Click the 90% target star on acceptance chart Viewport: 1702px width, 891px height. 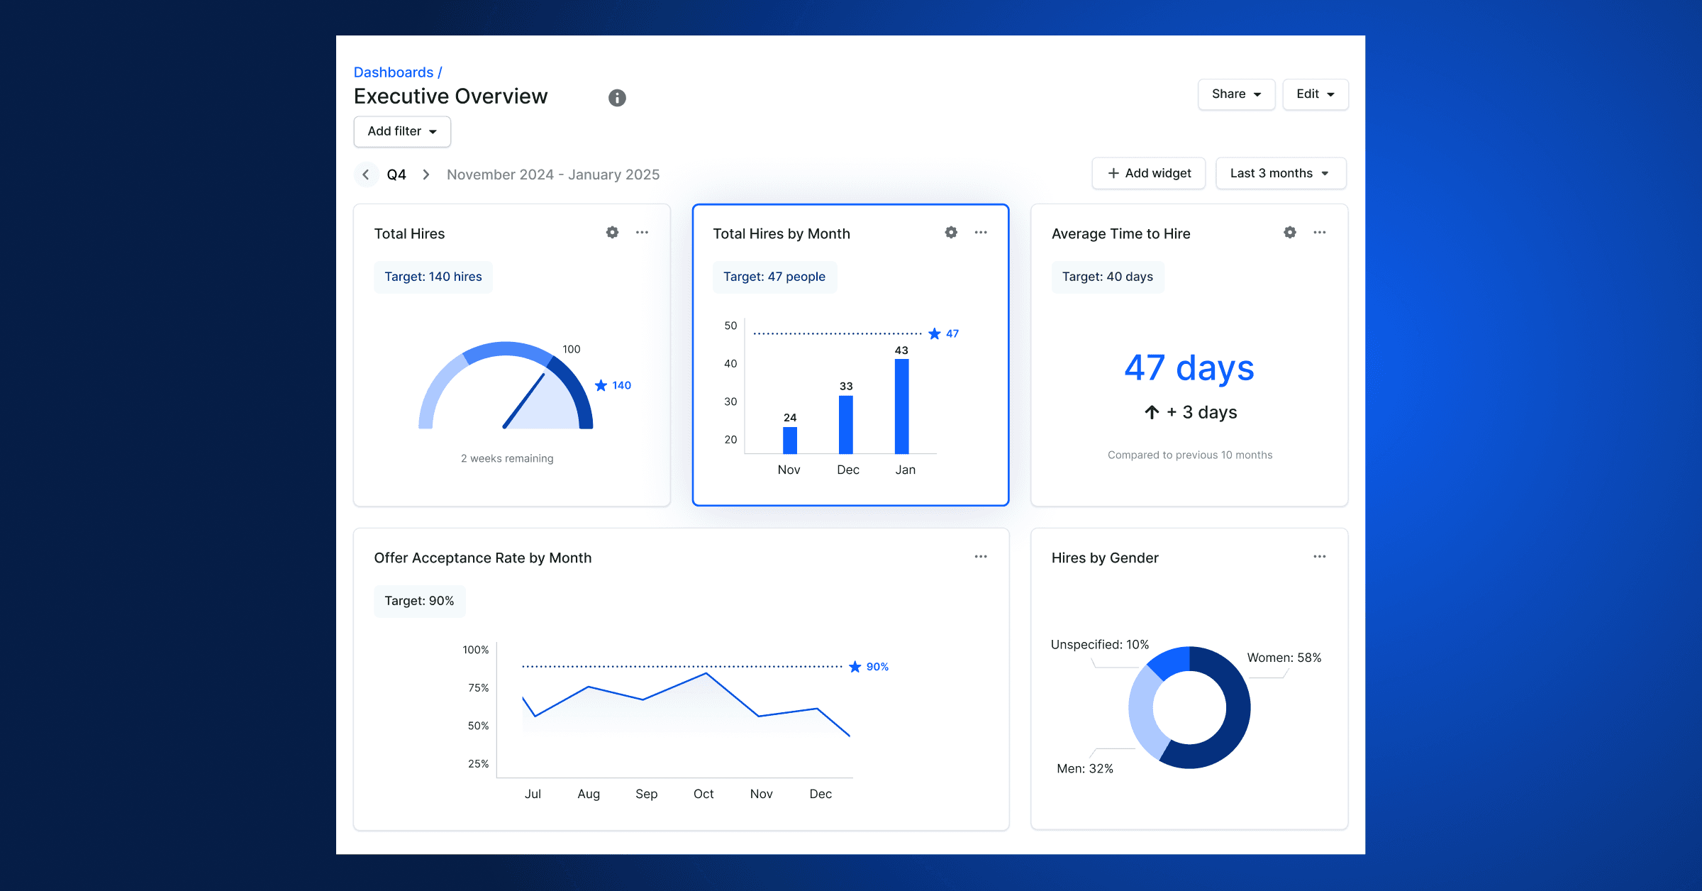click(855, 666)
